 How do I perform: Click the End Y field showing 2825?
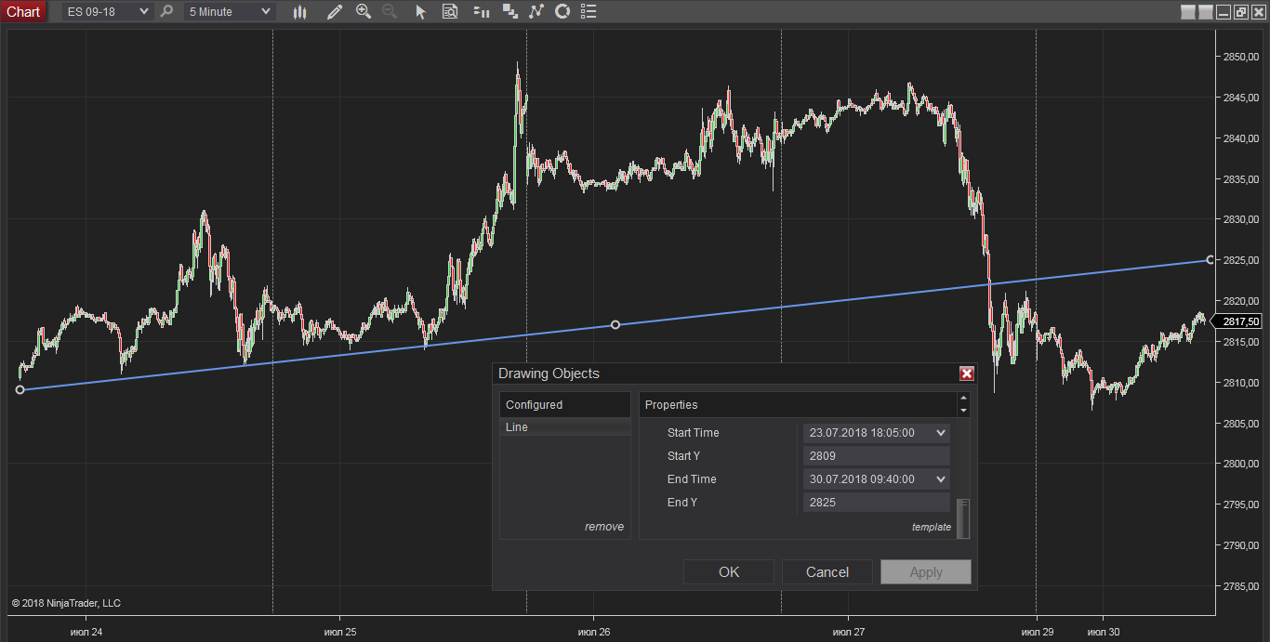[877, 502]
